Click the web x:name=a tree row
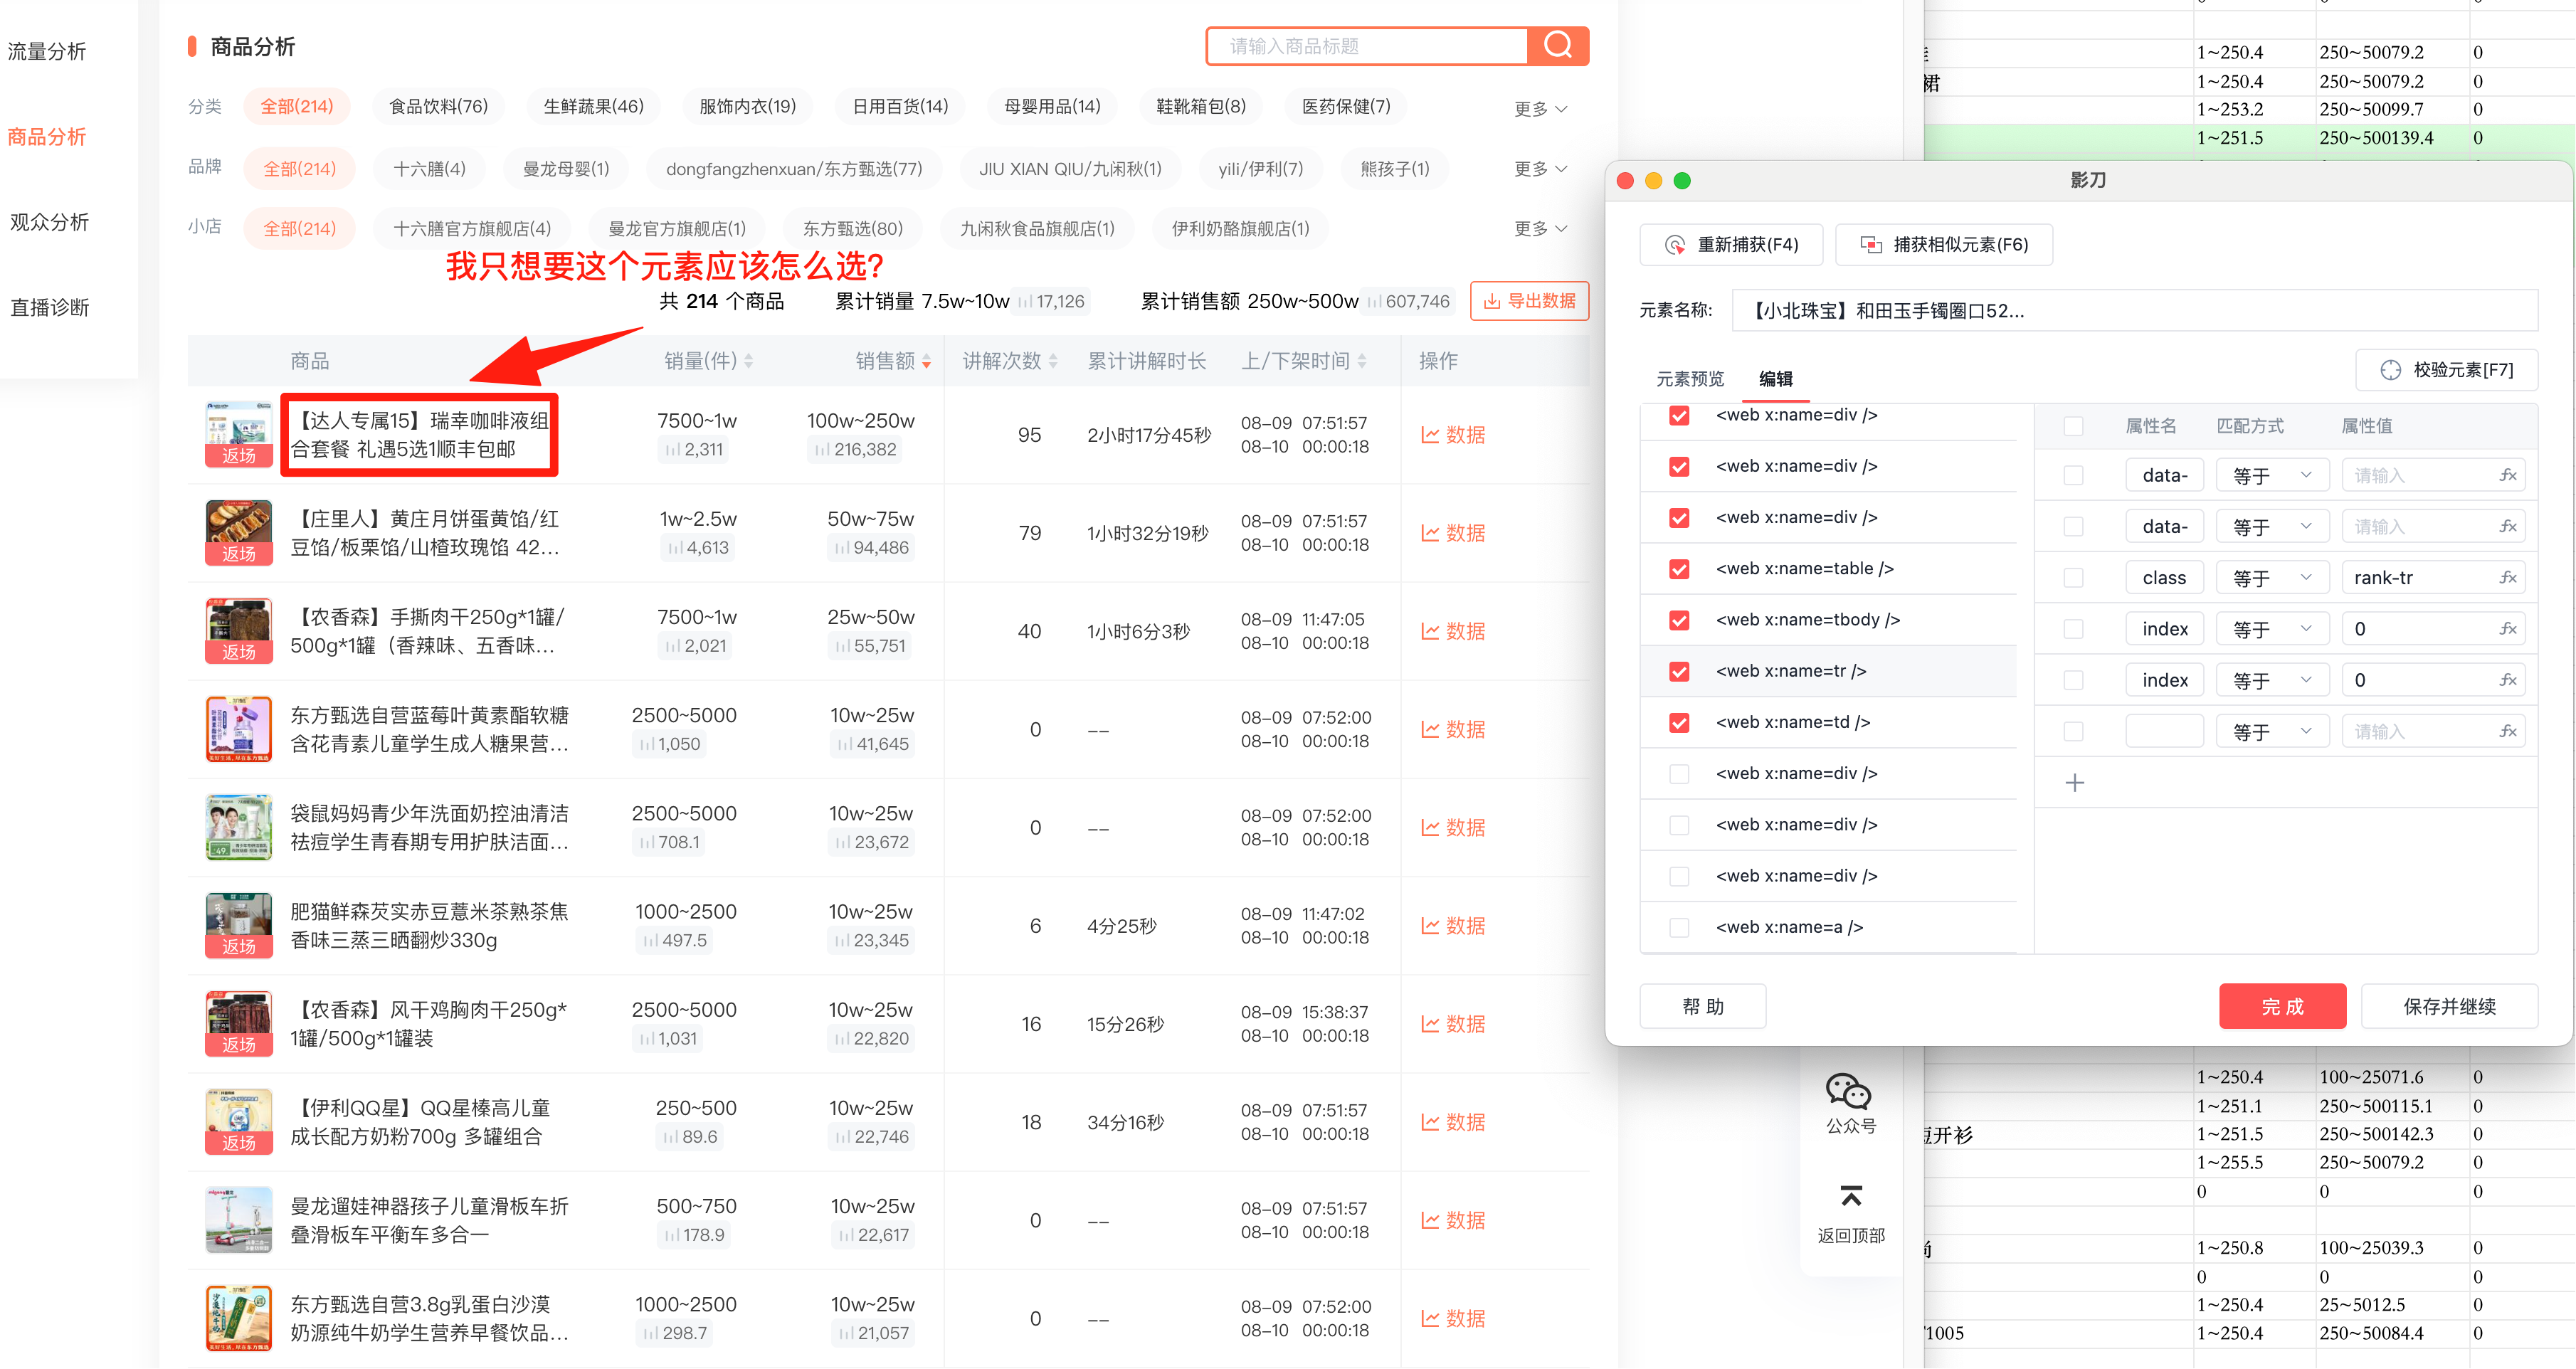The height and width of the screenshot is (1369, 2576). click(1827, 927)
